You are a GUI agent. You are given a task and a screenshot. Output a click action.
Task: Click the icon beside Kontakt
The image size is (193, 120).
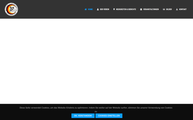177,9
